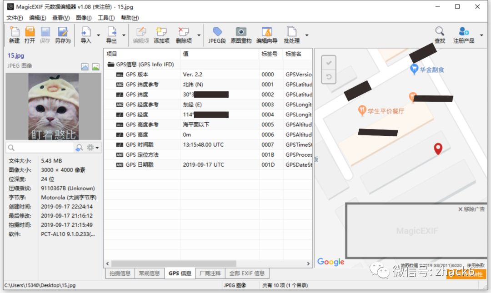Viewport: 491px width, 293px height.
Task: Expand the 导出 dropdown arrow
Action: coord(124,35)
